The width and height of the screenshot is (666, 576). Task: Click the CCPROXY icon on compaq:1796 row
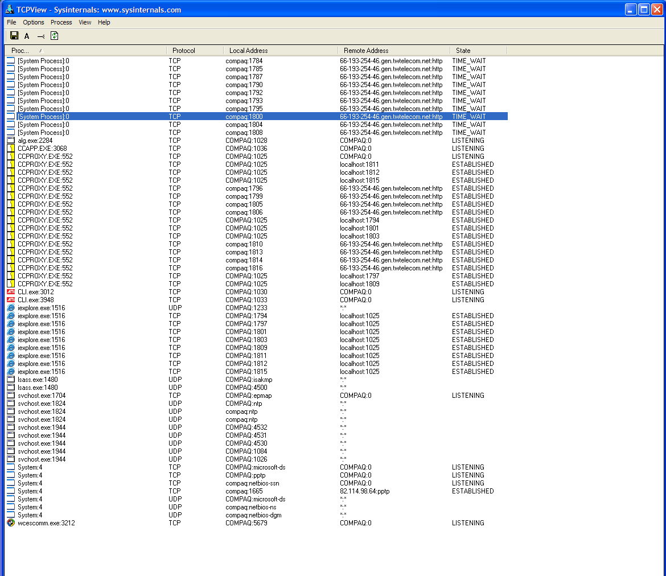(11, 188)
